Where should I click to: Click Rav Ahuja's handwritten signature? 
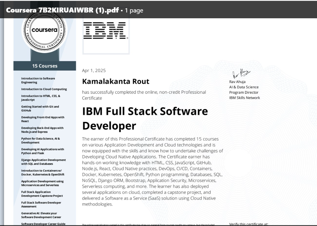[241, 74]
